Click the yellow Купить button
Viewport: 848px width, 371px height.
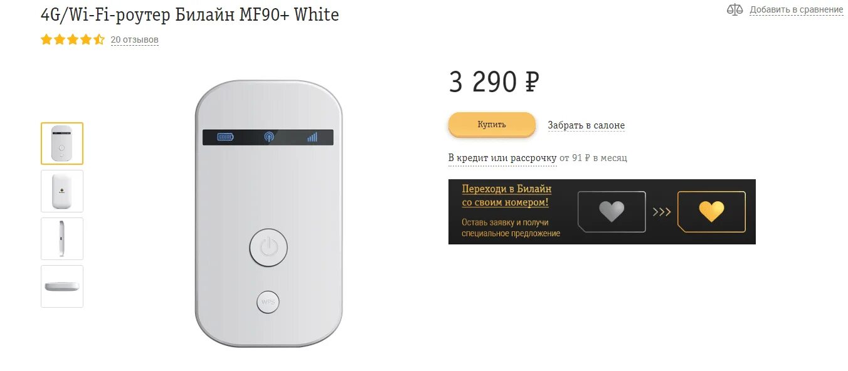coord(492,125)
